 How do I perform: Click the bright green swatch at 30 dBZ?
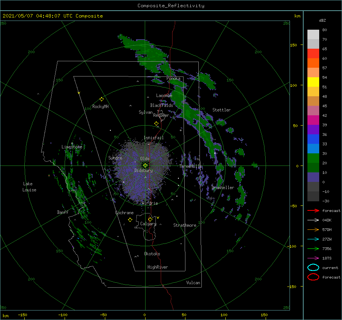(313, 158)
